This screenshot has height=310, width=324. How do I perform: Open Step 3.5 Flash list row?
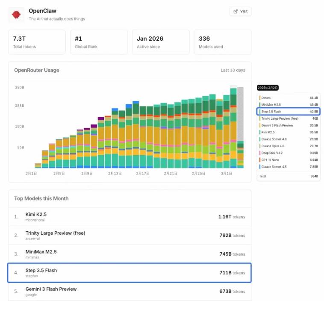pos(130,273)
